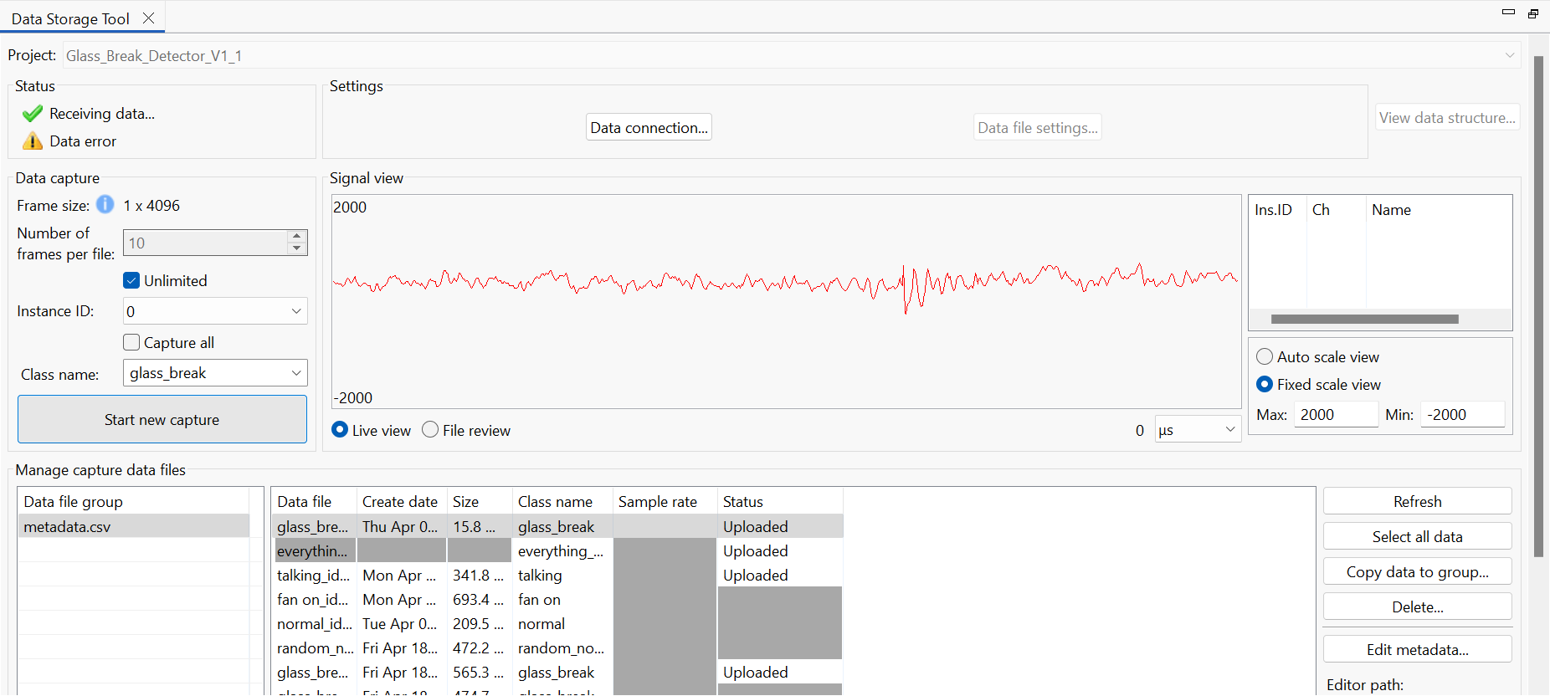Select the Auto scale view option
Viewport: 1550px width, 696px height.
click(x=1265, y=357)
